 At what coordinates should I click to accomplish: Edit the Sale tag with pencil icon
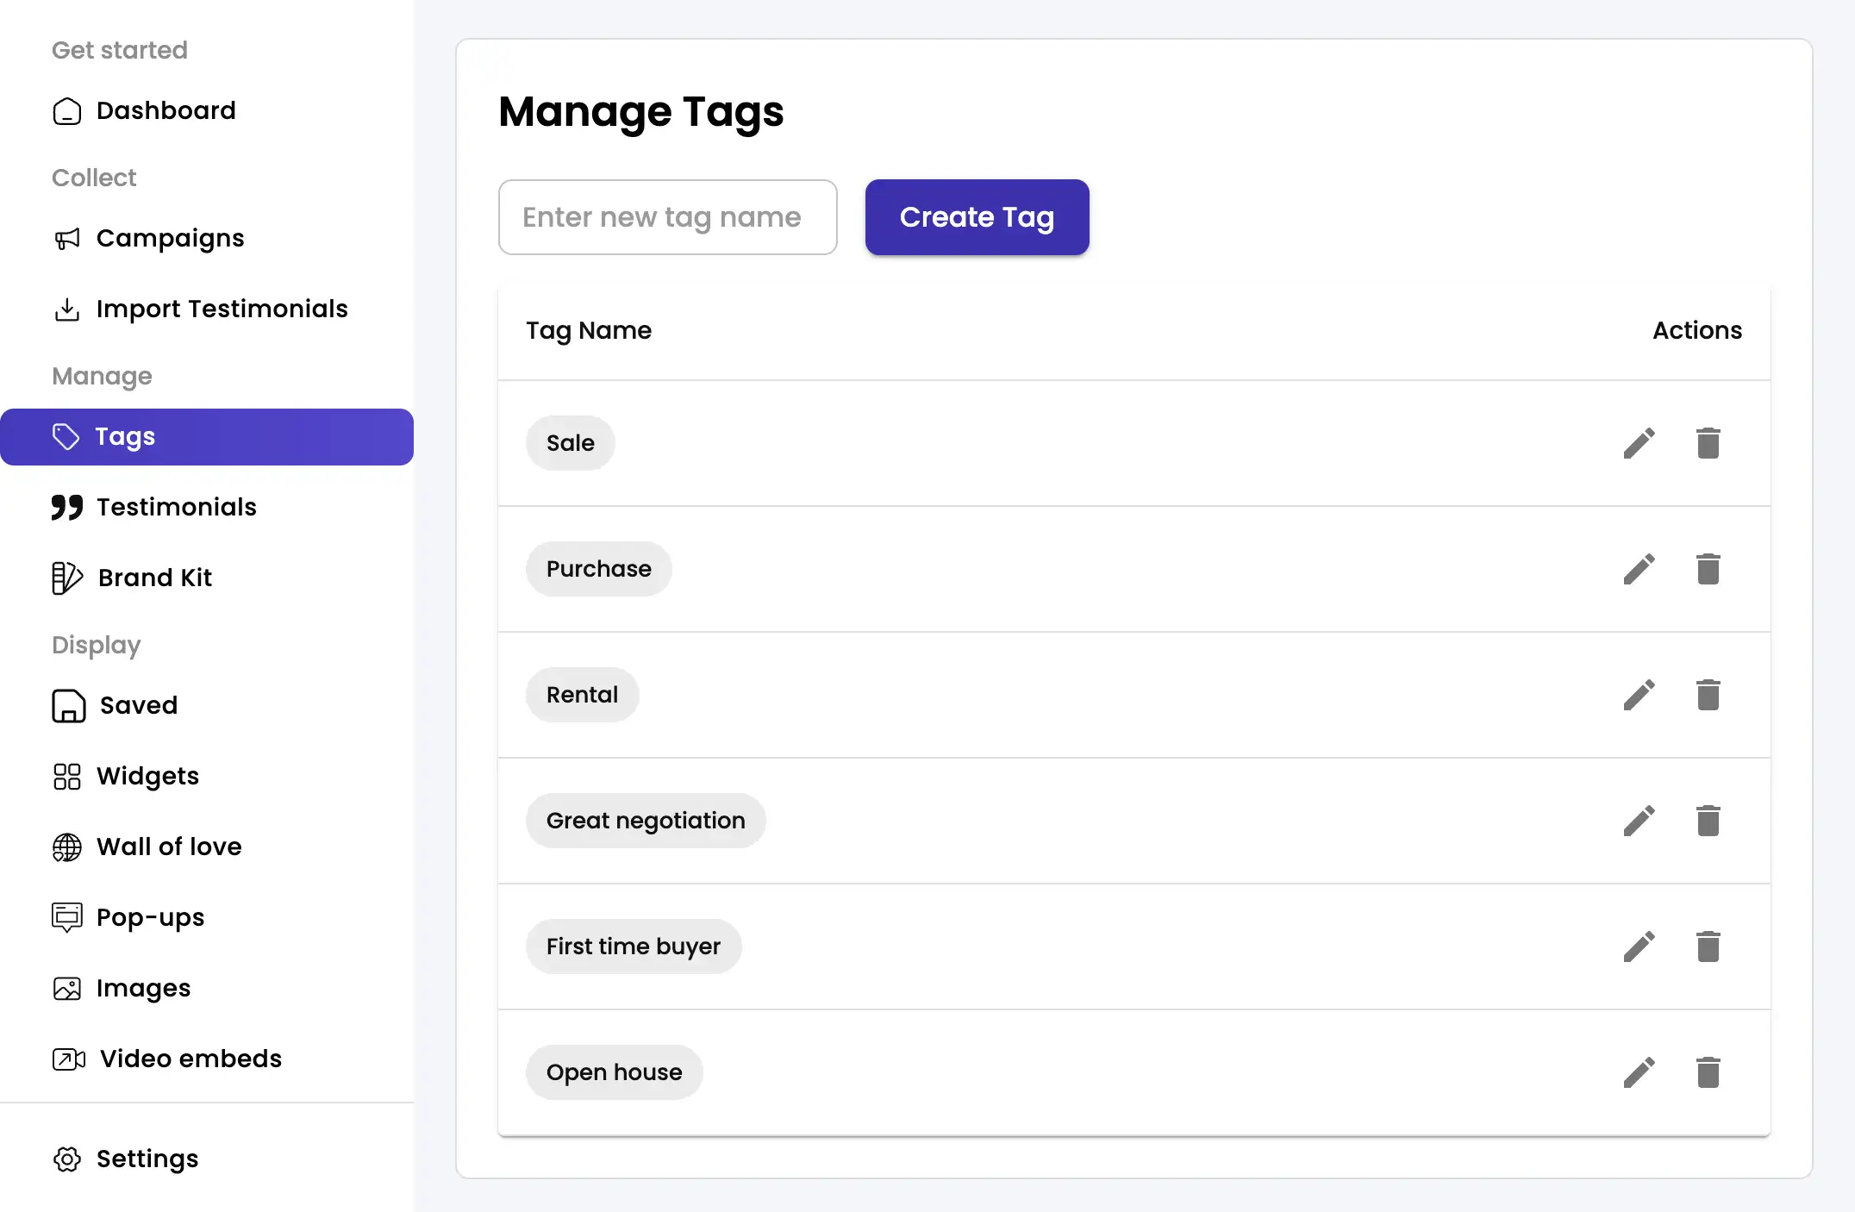point(1640,442)
